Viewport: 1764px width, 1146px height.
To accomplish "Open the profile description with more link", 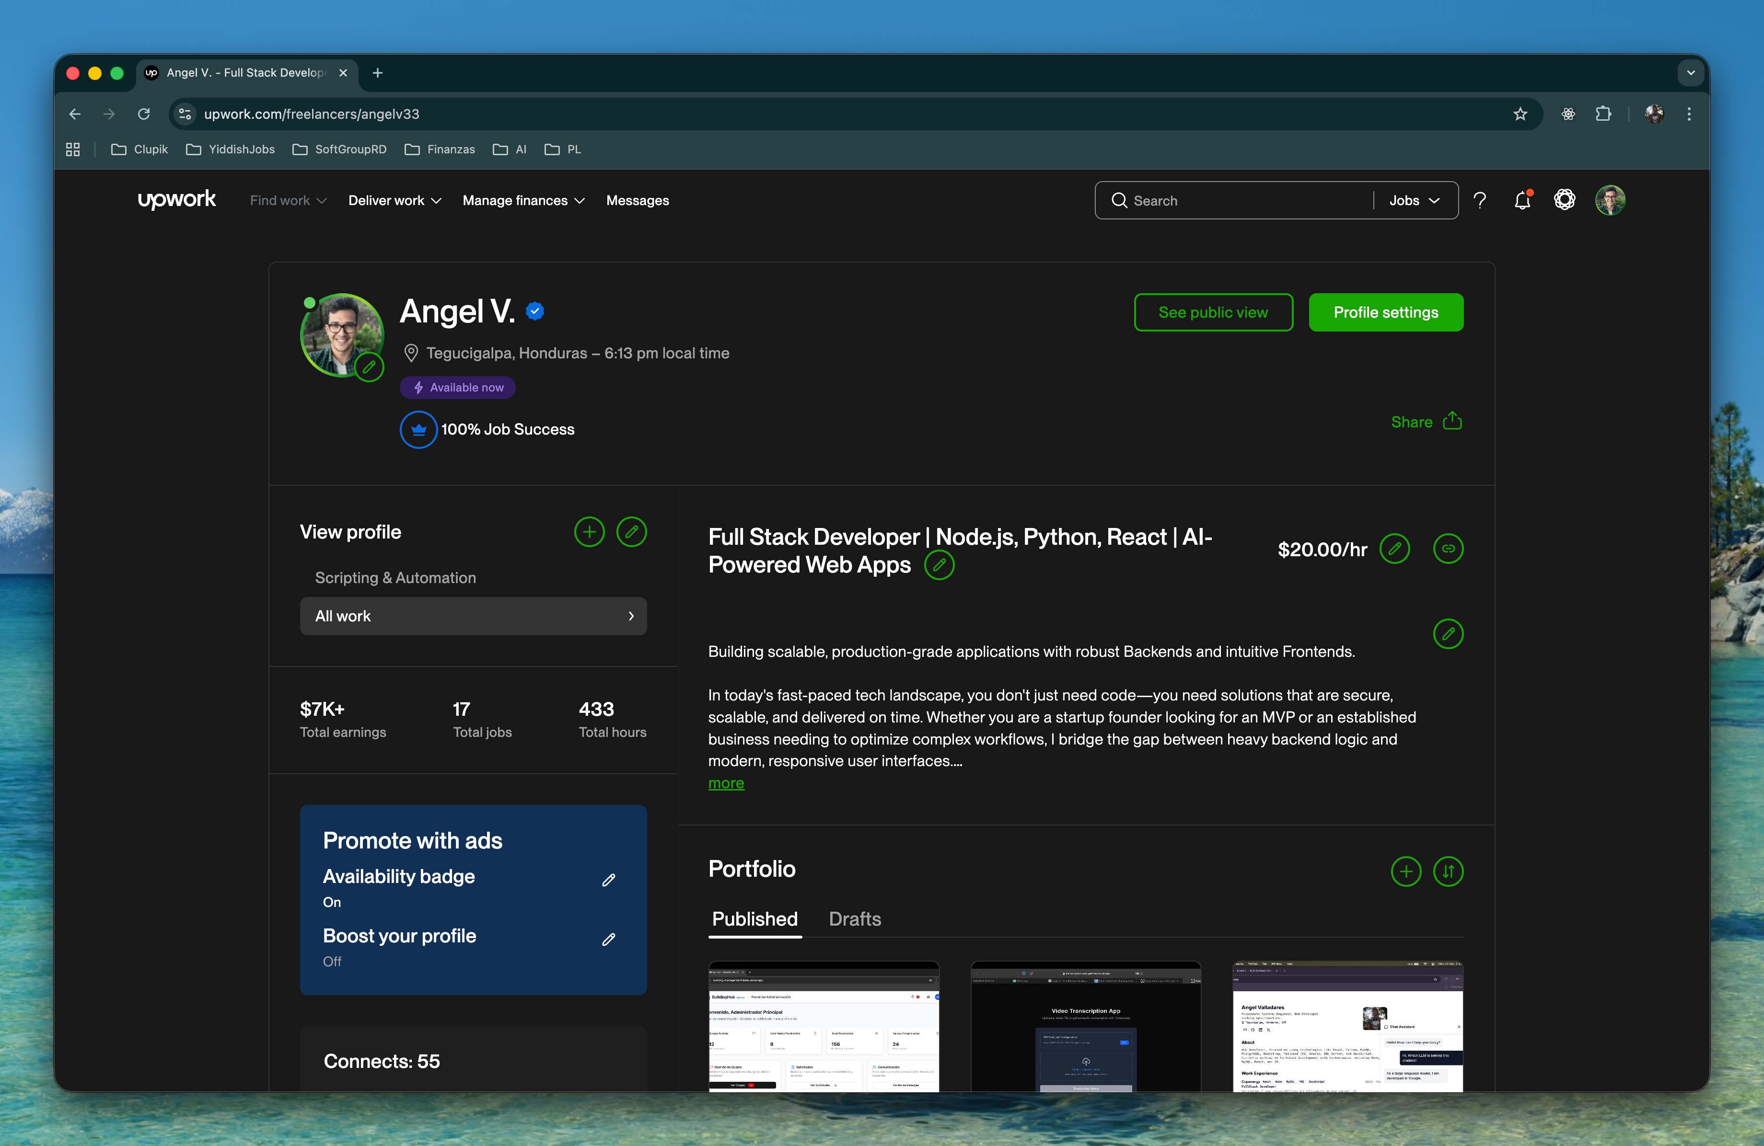I will coord(726,783).
